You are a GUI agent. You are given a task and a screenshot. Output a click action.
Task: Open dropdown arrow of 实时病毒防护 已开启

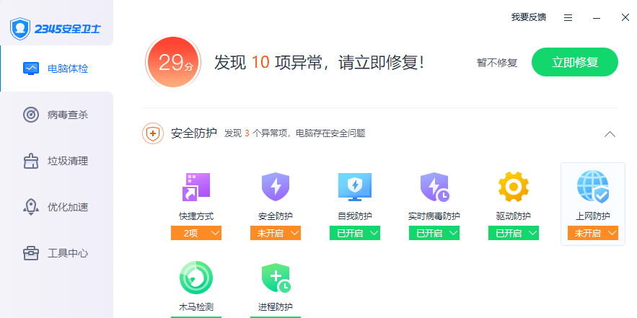click(x=454, y=233)
